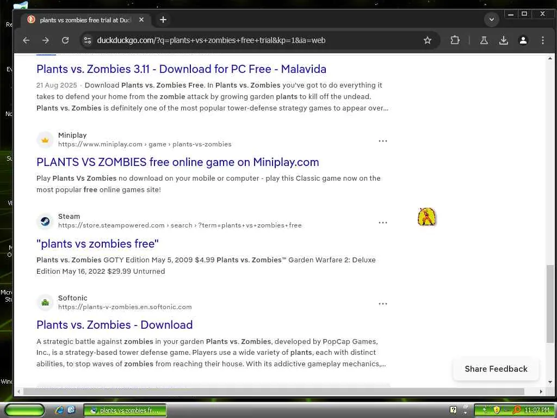Click the browser back arrow
Image resolution: width=557 pixels, height=418 pixels.
pyautogui.click(x=26, y=40)
